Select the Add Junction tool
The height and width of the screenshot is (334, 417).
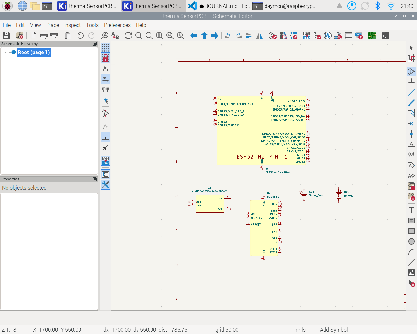tap(411, 134)
